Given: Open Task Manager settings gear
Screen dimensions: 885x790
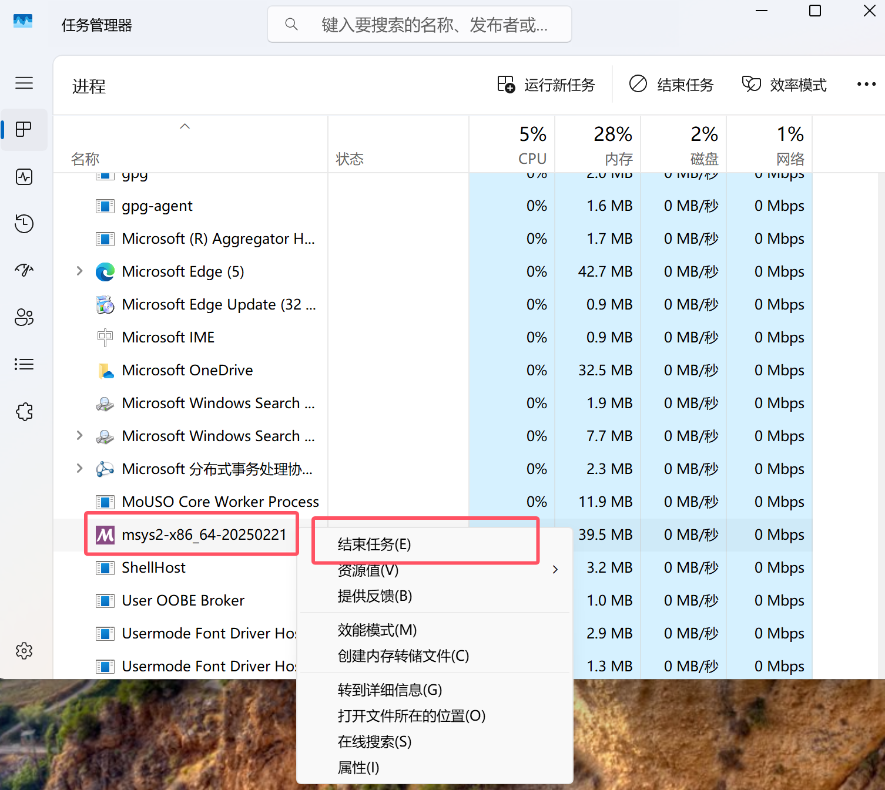Looking at the screenshot, I should [24, 651].
